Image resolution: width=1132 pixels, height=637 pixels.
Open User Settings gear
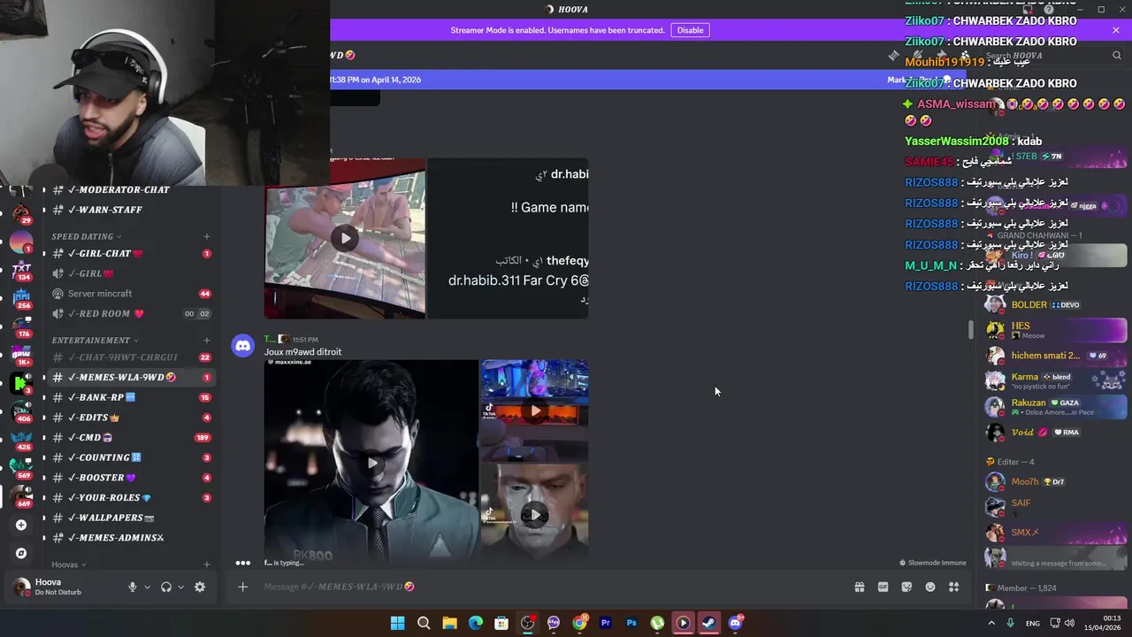click(x=200, y=587)
